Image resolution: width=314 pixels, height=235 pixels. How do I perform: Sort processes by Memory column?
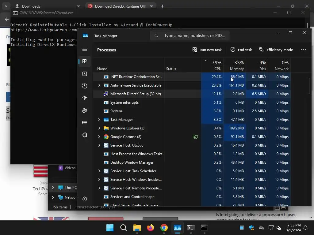(x=235, y=65)
